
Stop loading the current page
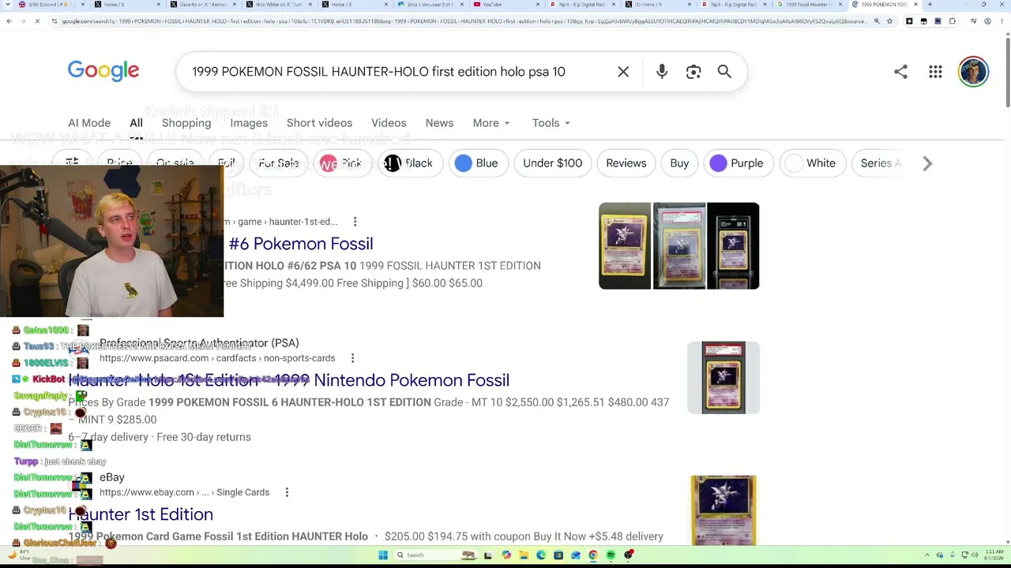tap(37, 21)
